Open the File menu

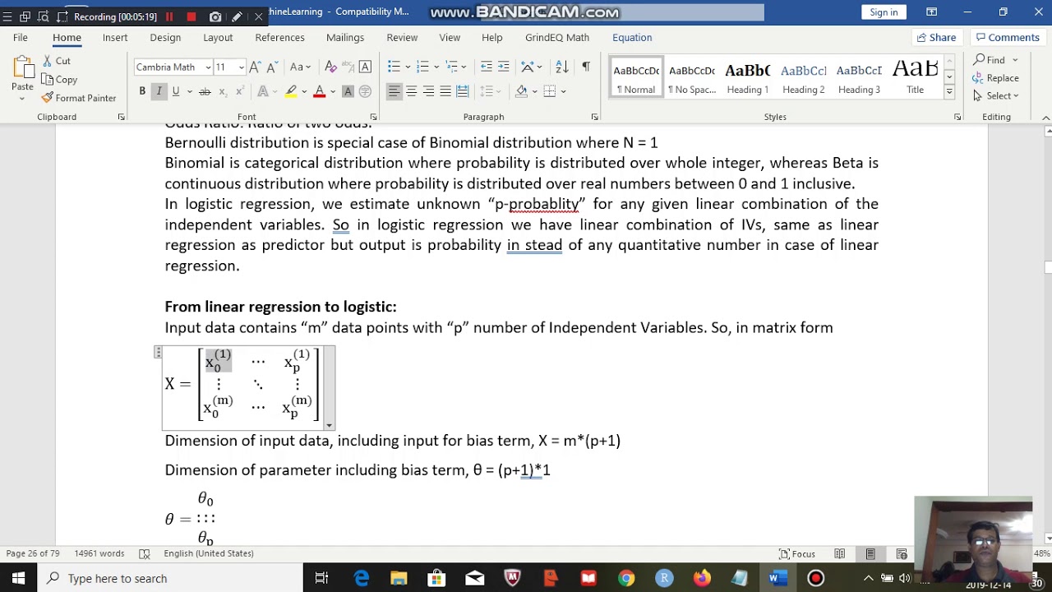tap(21, 38)
